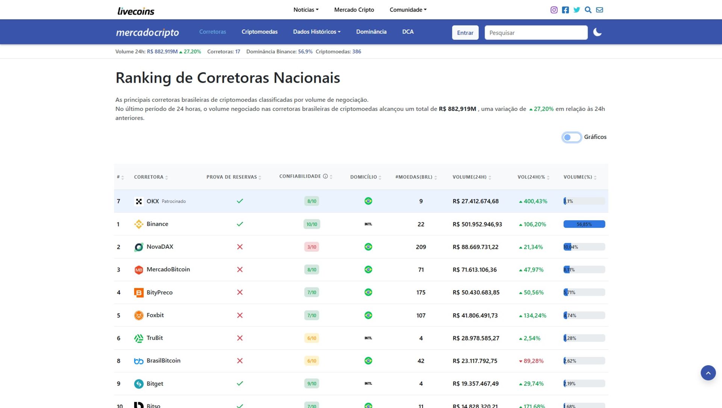Click the Entrar button
This screenshot has width=722, height=408.
(x=465, y=33)
